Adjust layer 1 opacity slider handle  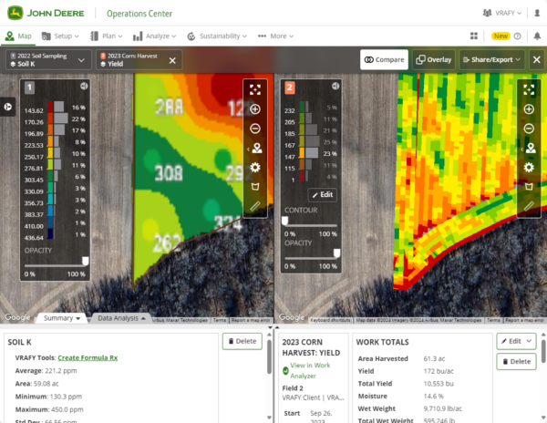click(x=85, y=261)
